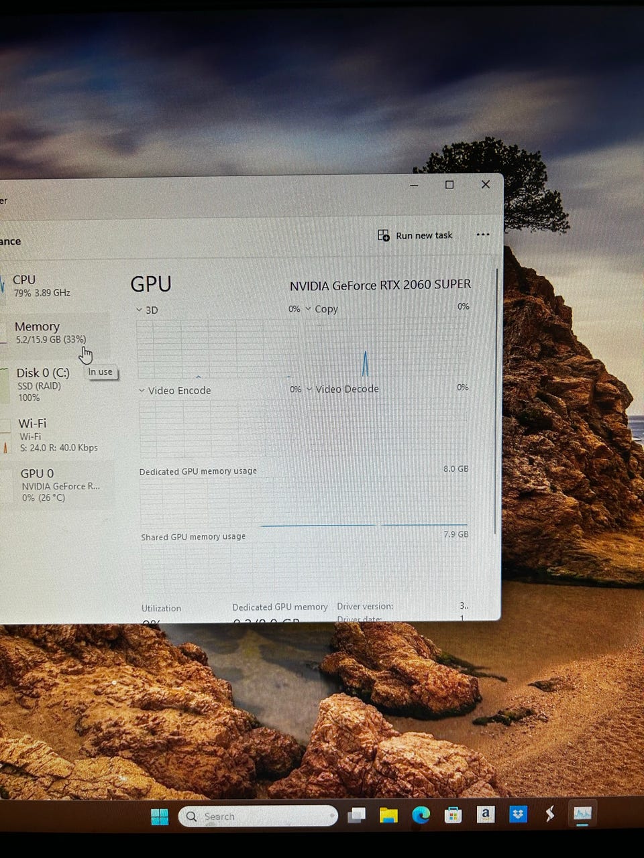Open the Windows Start menu
This screenshot has width=644, height=858.
[x=160, y=816]
